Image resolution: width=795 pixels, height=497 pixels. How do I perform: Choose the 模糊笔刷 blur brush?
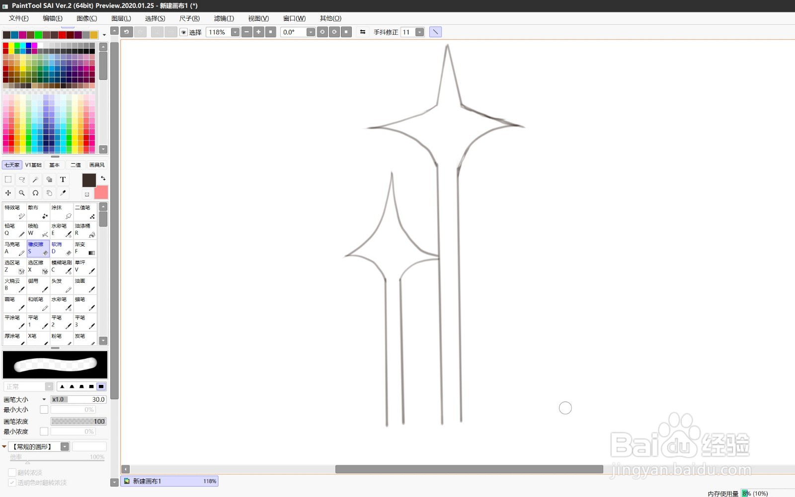[x=62, y=267]
